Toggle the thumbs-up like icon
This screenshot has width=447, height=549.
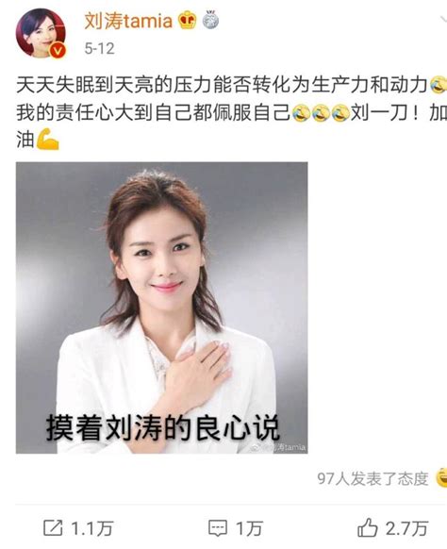coord(368,527)
